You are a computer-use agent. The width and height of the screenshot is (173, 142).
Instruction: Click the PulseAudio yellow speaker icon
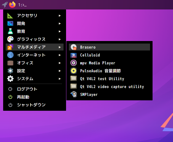click(74, 71)
